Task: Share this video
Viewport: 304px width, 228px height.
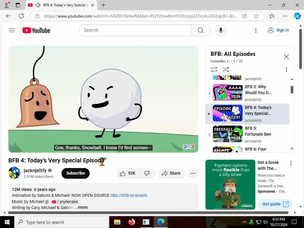Action: coord(171,173)
